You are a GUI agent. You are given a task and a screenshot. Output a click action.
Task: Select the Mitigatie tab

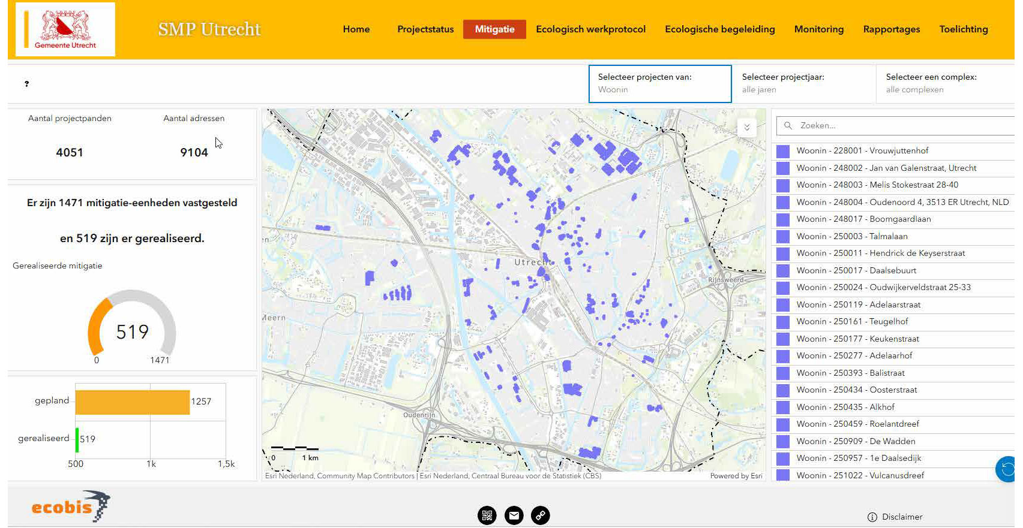click(494, 29)
